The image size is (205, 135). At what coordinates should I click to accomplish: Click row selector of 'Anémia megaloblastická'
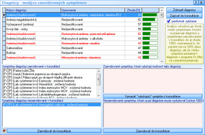point(4,20)
